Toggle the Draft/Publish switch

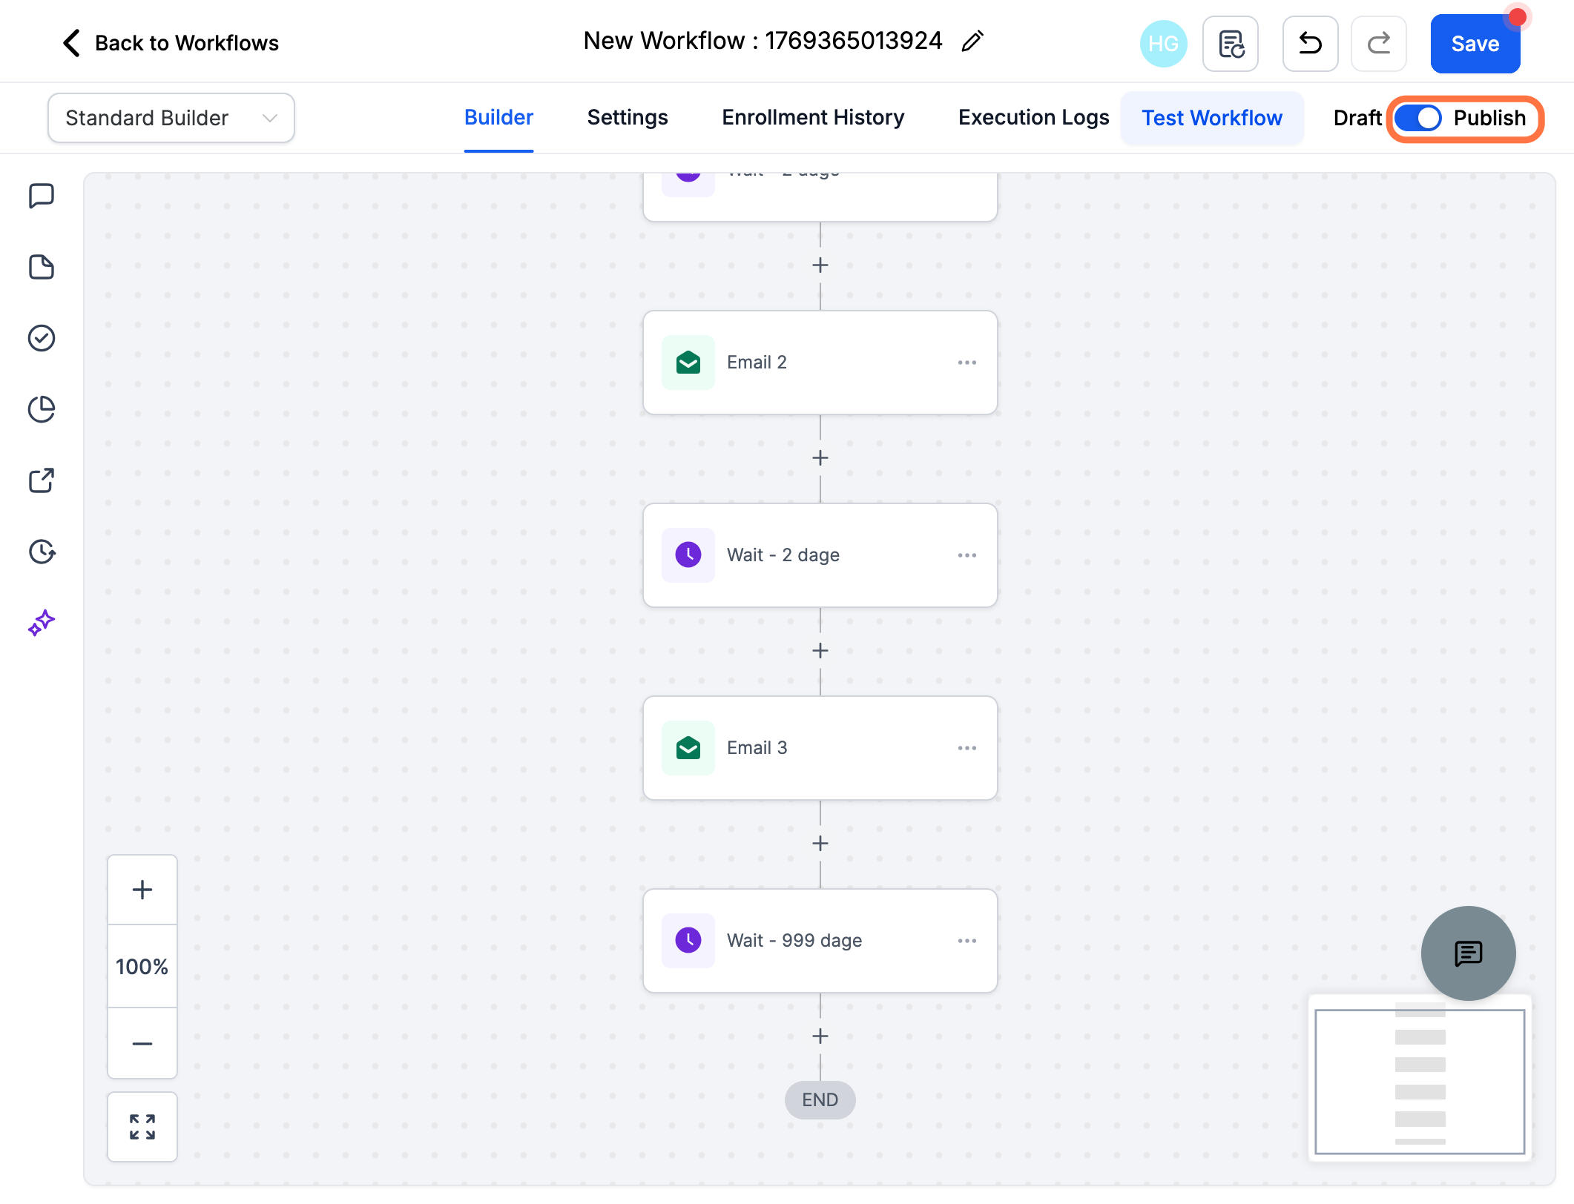[1417, 118]
